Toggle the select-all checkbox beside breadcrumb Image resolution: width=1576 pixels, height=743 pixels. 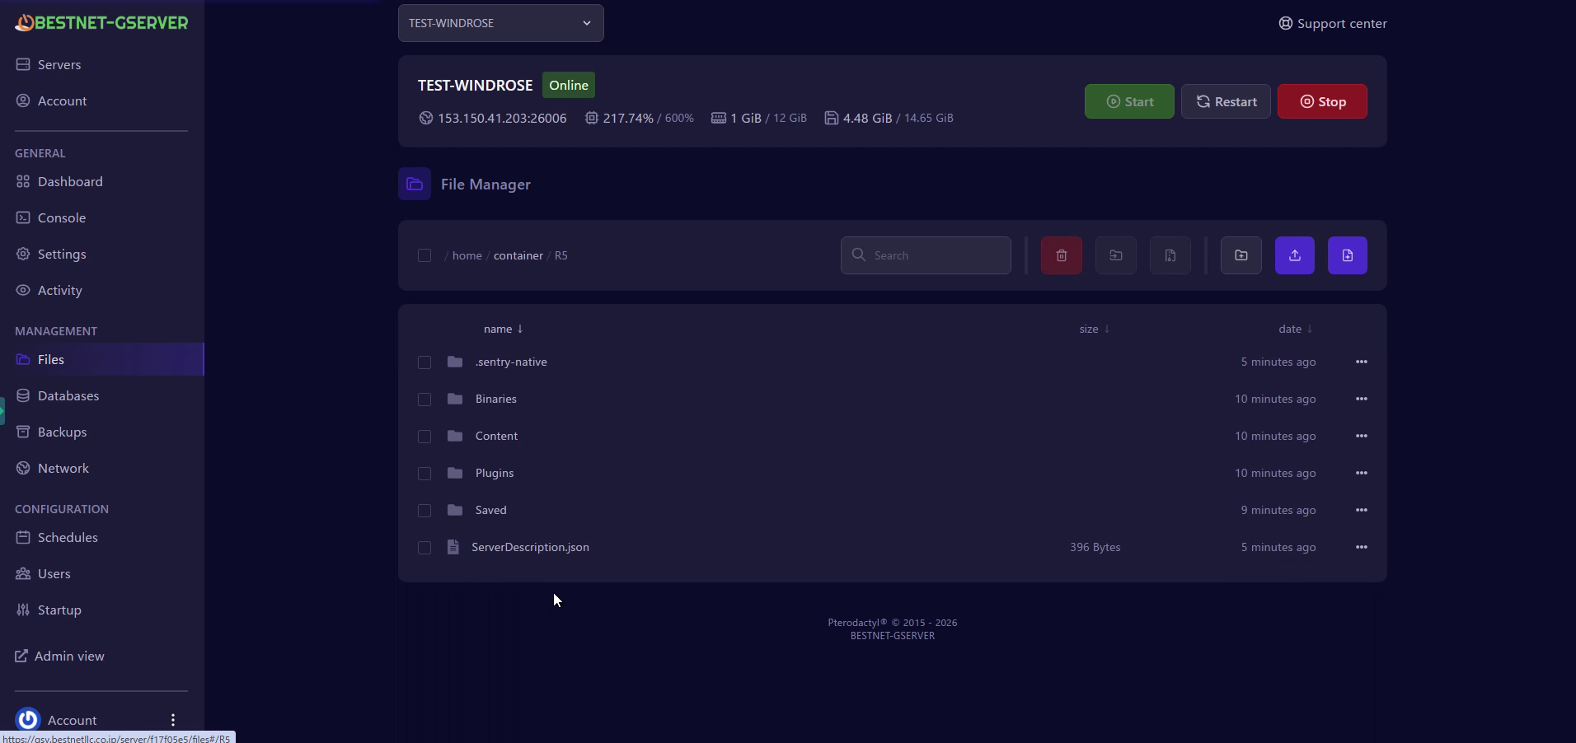(x=424, y=255)
